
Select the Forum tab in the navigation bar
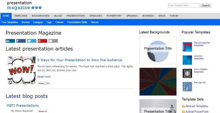point(174,16)
